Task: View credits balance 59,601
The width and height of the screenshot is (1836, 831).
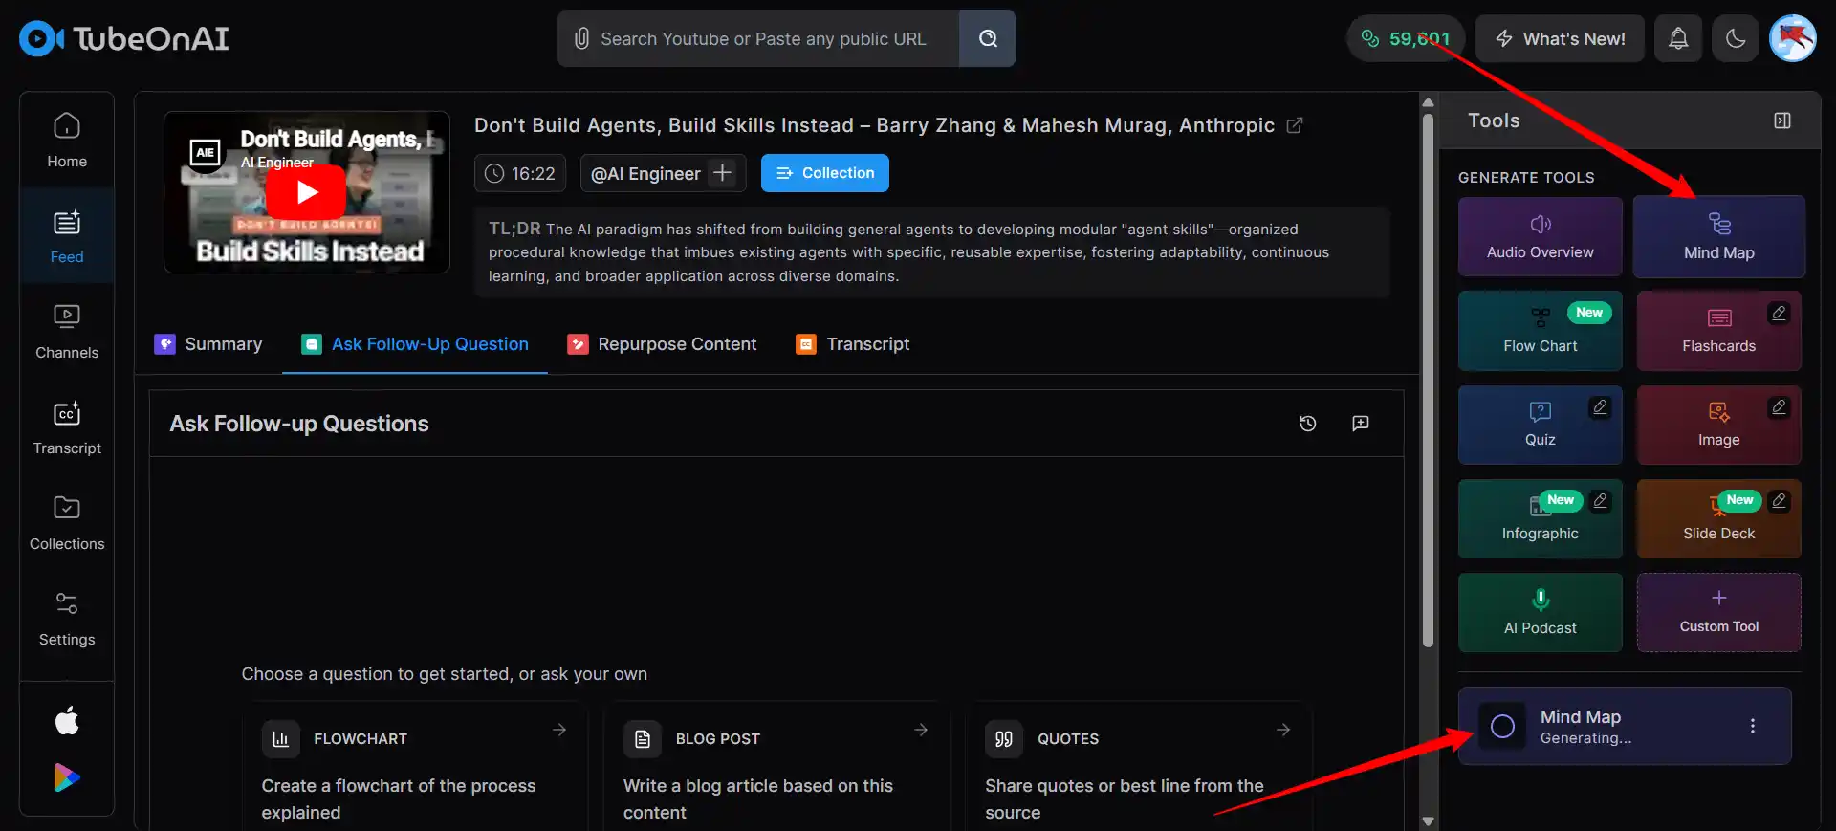Action: click(1406, 38)
